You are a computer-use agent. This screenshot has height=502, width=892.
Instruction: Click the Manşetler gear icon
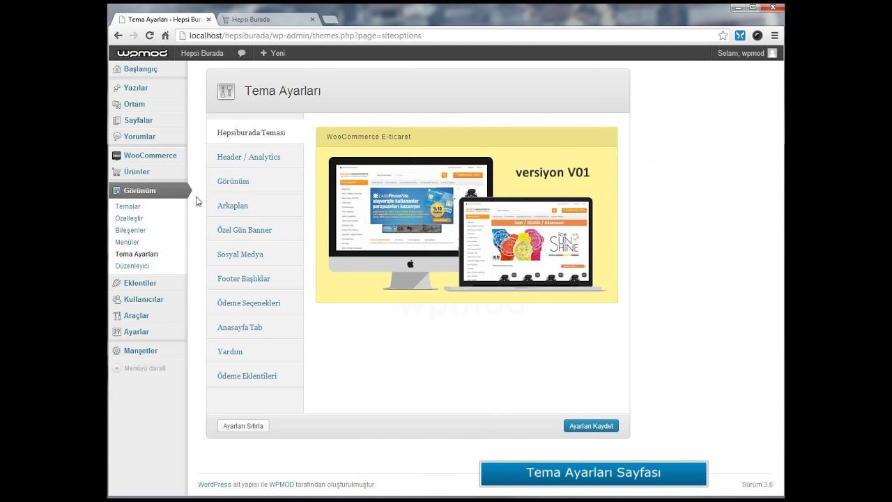pyautogui.click(x=117, y=351)
